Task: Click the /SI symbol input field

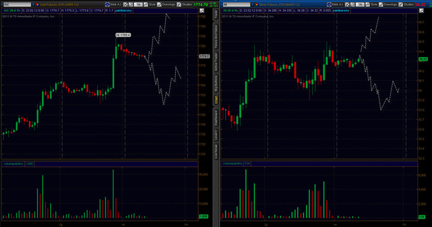Action: [x=236, y=4]
